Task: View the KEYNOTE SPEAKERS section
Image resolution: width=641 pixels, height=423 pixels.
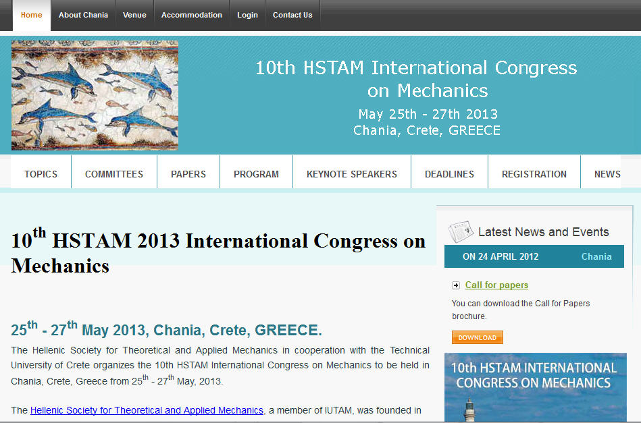Action: click(x=352, y=174)
